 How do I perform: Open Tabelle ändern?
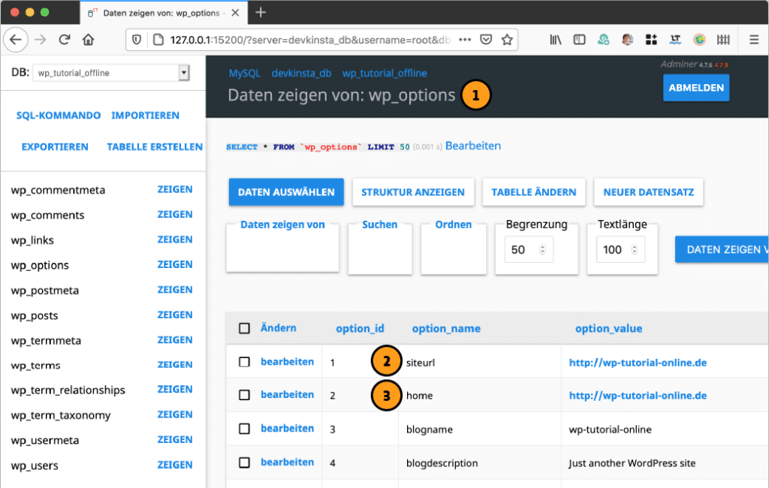point(534,192)
